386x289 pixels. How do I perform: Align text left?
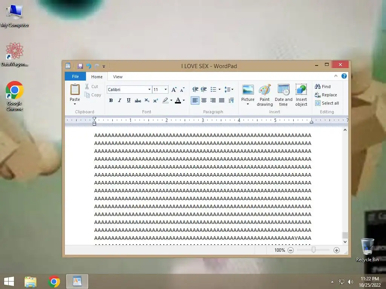(x=195, y=100)
